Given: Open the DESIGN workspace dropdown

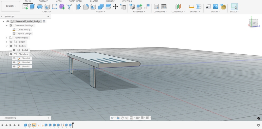Looking at the screenshot, I should [10, 6].
